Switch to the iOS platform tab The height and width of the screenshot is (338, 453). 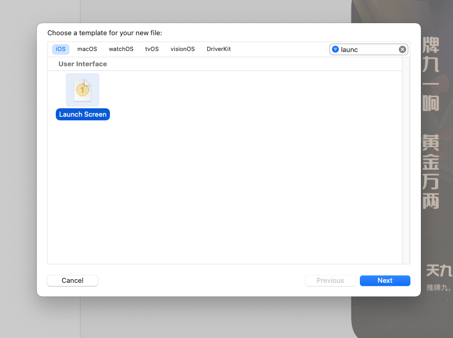pos(61,49)
